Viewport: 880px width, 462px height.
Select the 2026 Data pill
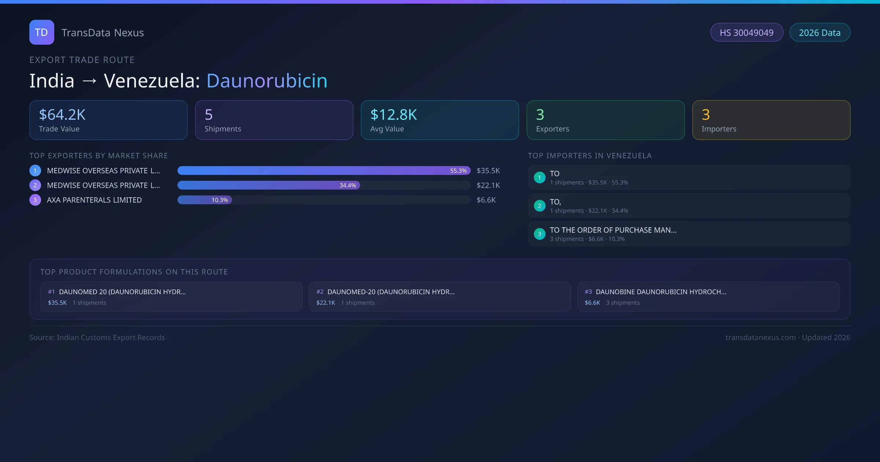819,33
